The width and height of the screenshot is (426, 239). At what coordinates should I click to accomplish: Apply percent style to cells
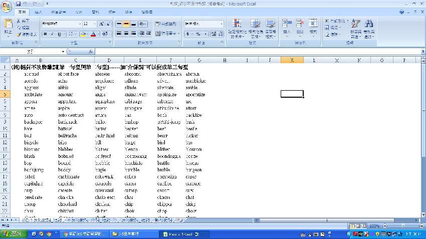pos(198,34)
